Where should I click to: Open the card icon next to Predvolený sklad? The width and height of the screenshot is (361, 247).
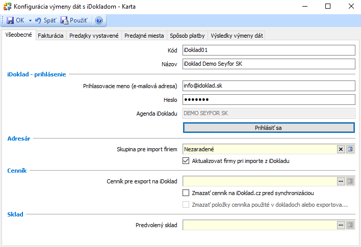(x=350, y=225)
